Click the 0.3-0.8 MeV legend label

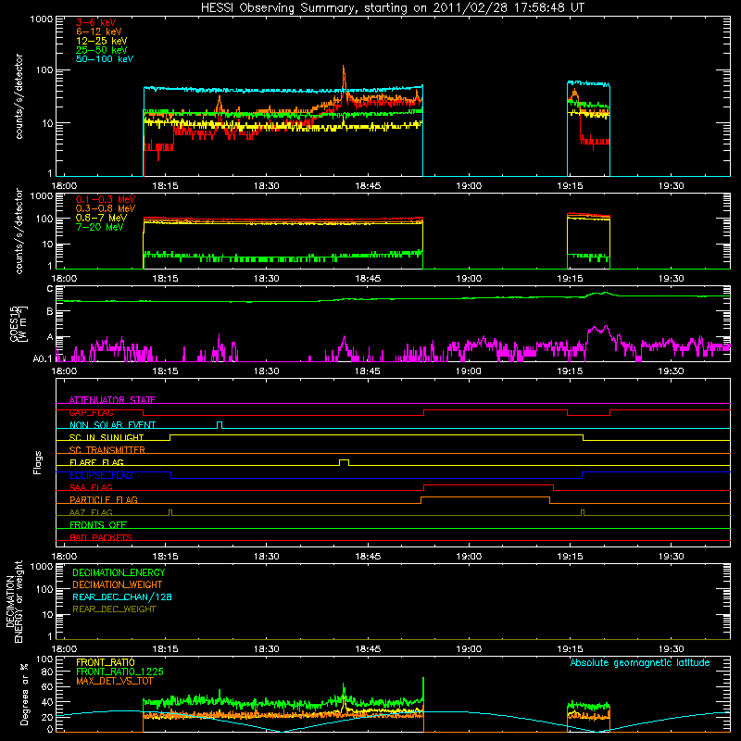(x=106, y=208)
